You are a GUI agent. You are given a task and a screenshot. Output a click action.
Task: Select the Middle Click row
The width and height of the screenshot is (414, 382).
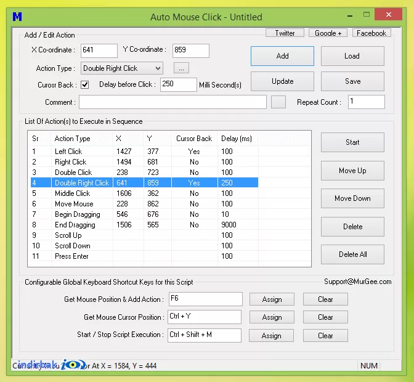(x=144, y=193)
